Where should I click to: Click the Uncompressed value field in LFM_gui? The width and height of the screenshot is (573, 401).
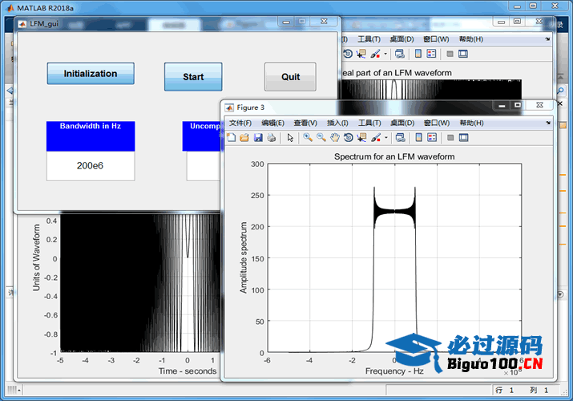point(204,166)
